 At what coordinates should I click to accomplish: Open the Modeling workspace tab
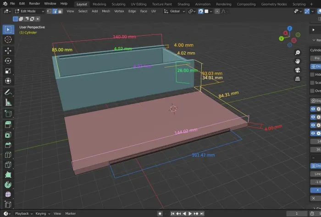click(99, 4)
